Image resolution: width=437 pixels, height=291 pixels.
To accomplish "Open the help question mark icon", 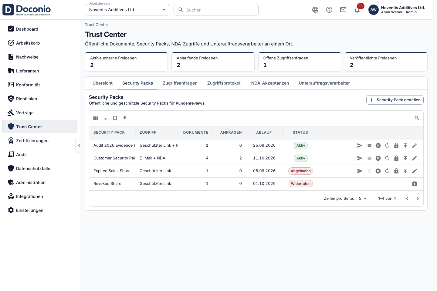I will coord(329,10).
